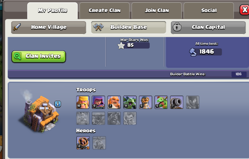The width and height of the screenshot is (249, 159).
Task: Tap the locked Night Witch troop slot
Action: [x=193, y=102]
